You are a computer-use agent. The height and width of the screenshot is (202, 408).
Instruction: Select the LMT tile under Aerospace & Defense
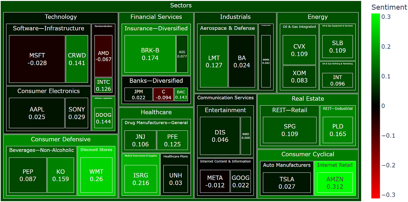[214, 62]
